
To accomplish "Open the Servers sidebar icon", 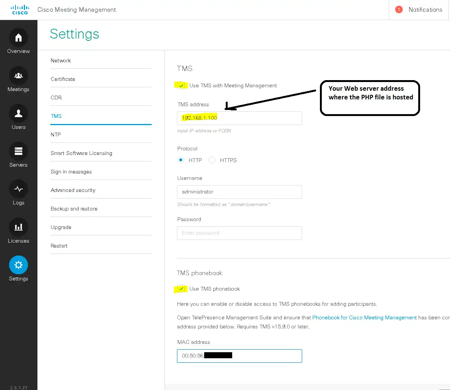I will pos(19,151).
